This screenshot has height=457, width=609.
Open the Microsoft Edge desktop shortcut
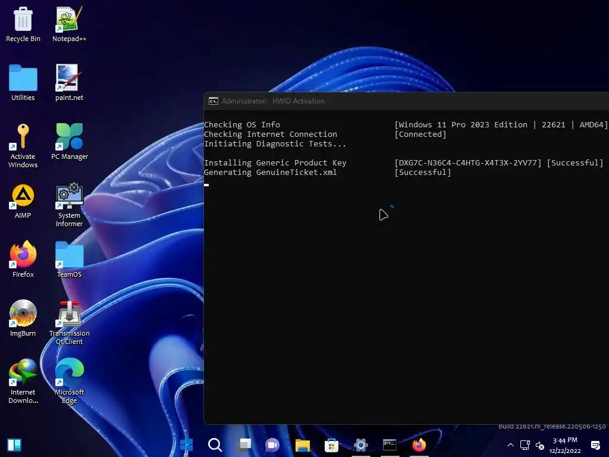coord(69,381)
